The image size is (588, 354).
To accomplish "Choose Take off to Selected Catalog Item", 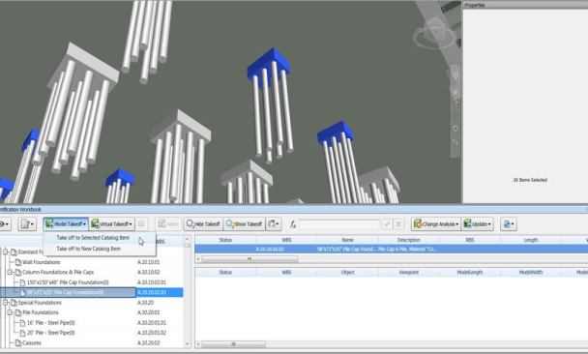I will click(93, 238).
